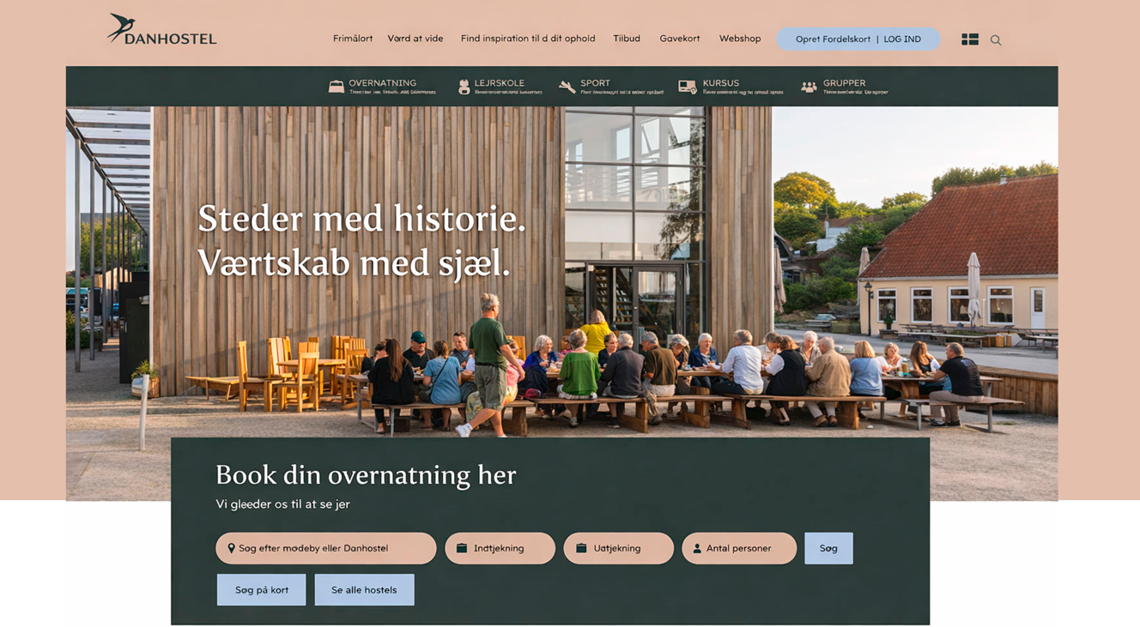Click the Danhostel search input field
The width and height of the screenshot is (1140, 627).
326,548
